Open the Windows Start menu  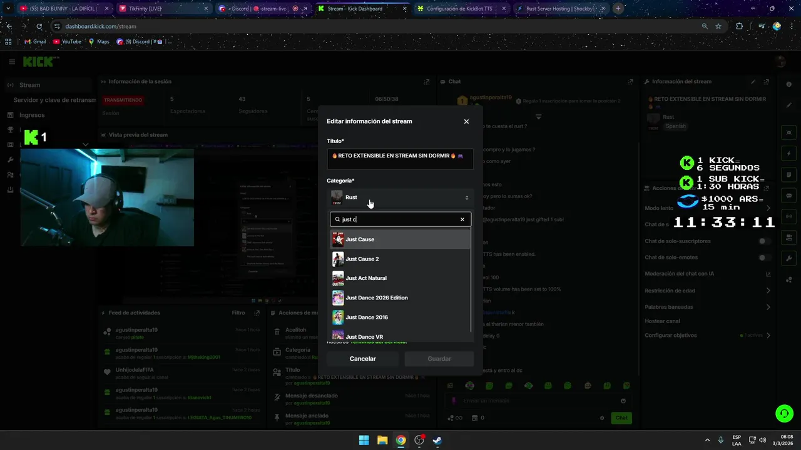pyautogui.click(x=364, y=440)
